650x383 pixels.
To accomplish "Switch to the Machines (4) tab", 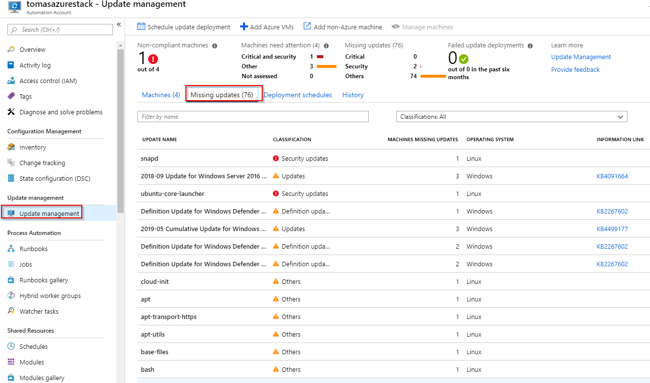I will point(161,95).
